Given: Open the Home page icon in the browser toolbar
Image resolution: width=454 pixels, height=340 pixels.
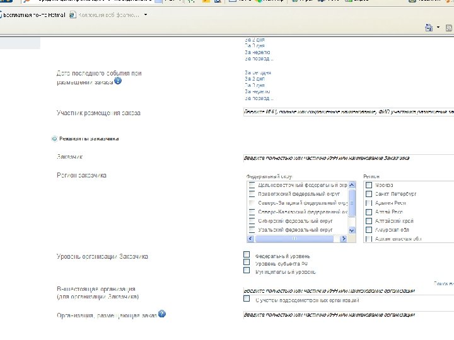Looking at the screenshot, I should click(x=429, y=28).
